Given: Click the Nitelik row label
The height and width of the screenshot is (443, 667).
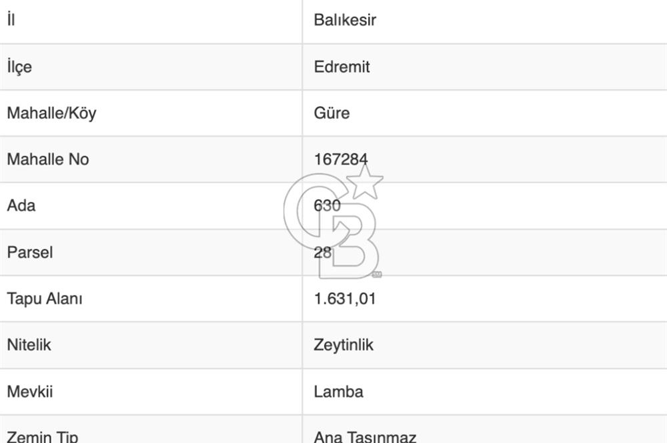Looking at the screenshot, I should pos(29,345).
